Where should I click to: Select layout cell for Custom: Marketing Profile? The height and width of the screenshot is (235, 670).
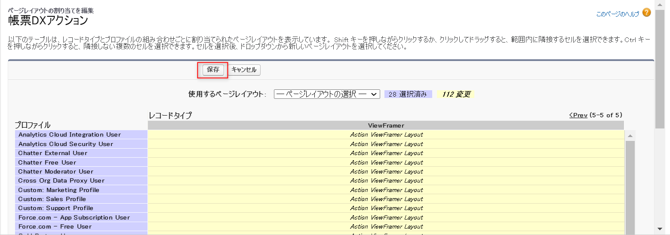pos(386,190)
